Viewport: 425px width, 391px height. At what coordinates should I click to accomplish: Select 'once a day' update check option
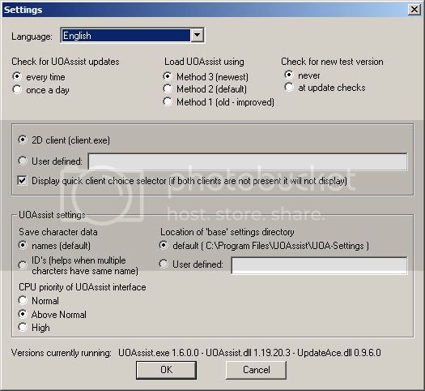[x=17, y=89]
